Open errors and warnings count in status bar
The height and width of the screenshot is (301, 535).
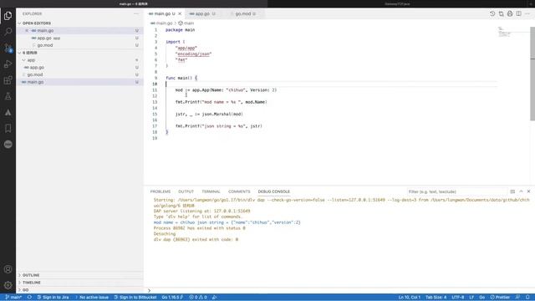(198, 298)
